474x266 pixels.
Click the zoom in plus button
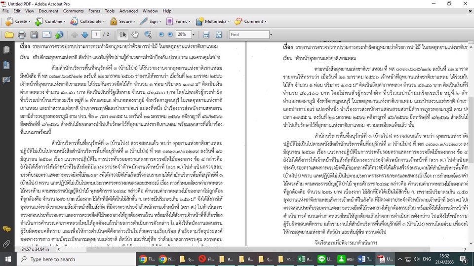coord(170,35)
